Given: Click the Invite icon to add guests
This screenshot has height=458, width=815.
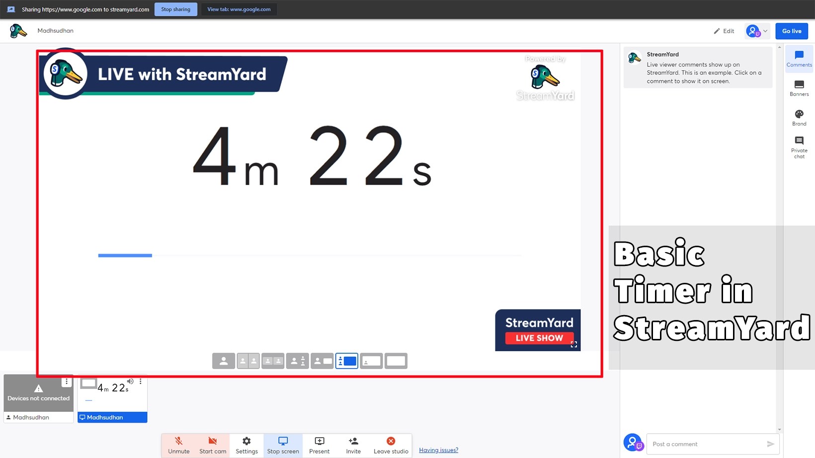Looking at the screenshot, I should 353,444.
